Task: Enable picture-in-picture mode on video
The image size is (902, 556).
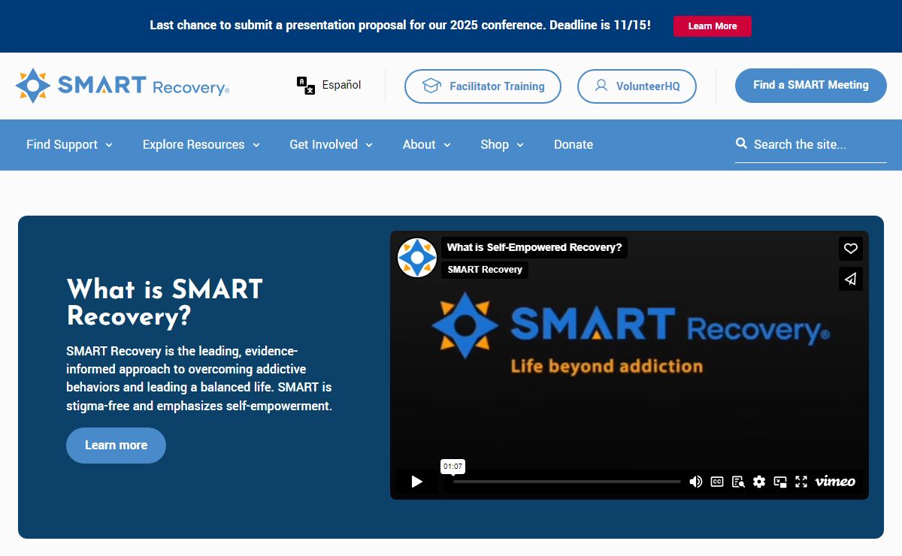Action: (x=780, y=482)
